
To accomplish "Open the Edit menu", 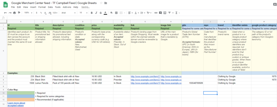I will [19, 7].
